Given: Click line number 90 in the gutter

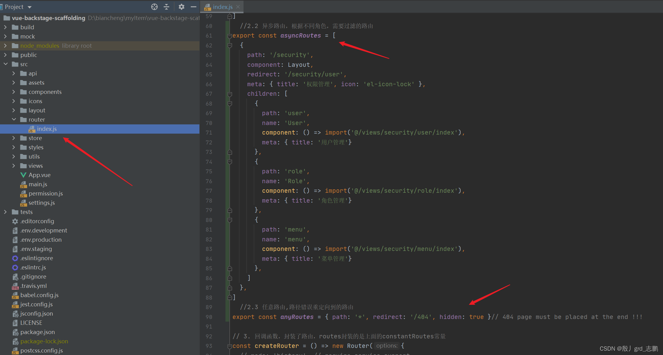Looking at the screenshot, I should pos(209,317).
